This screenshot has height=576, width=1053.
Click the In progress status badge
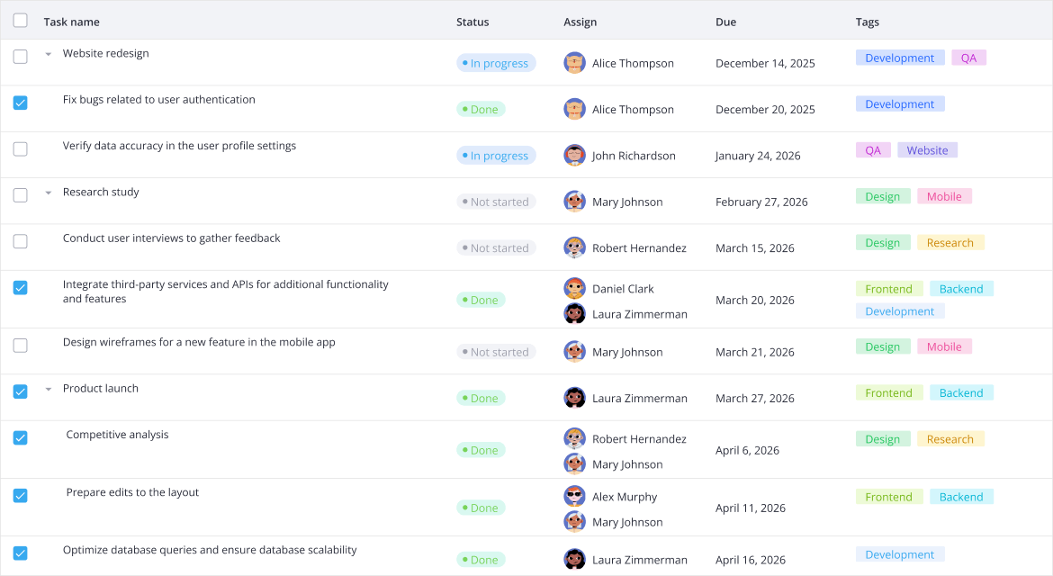(496, 63)
